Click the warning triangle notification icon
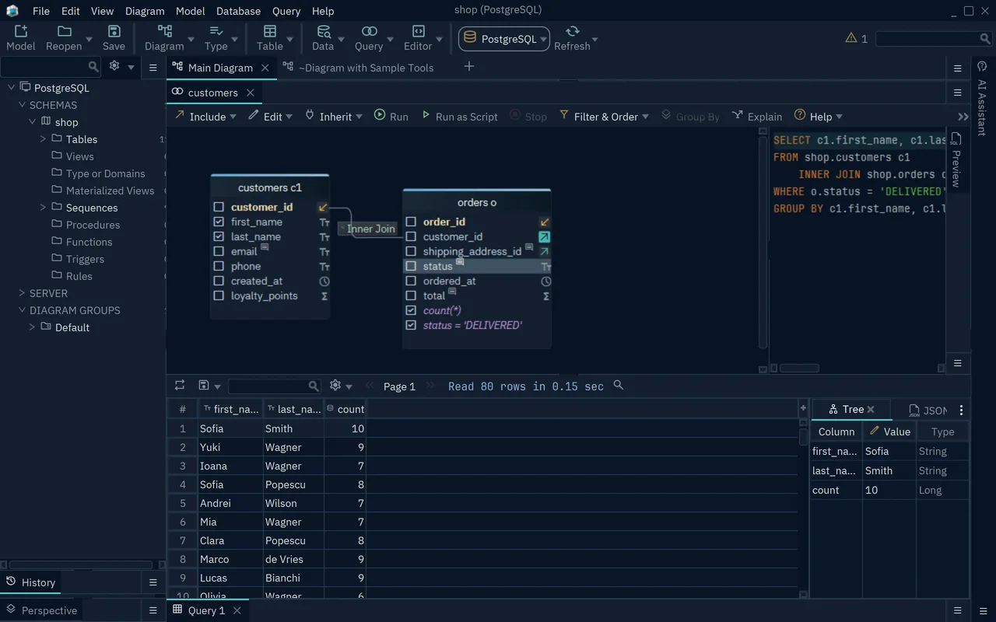 (x=851, y=38)
